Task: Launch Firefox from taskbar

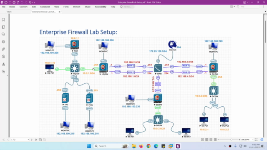Action: pos(141,146)
